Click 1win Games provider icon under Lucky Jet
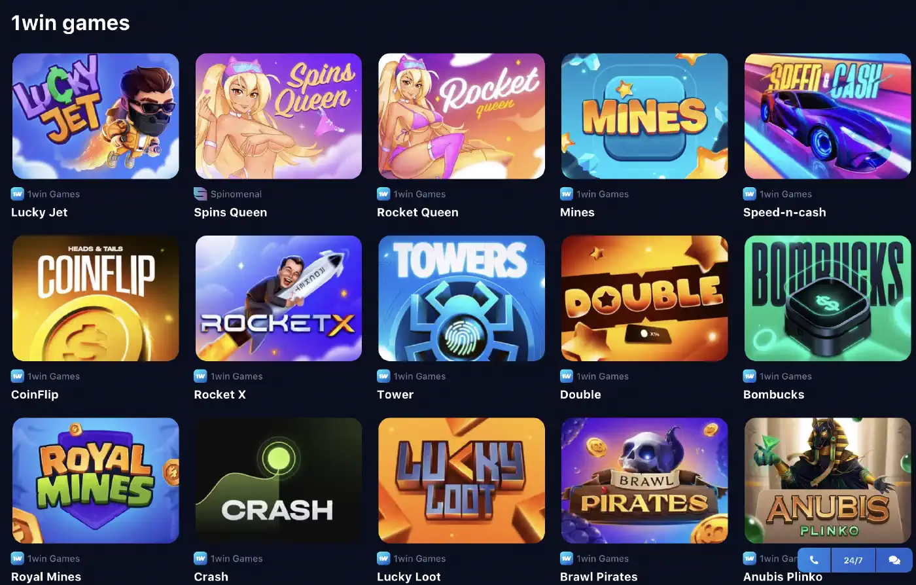916x585 pixels. (18, 194)
